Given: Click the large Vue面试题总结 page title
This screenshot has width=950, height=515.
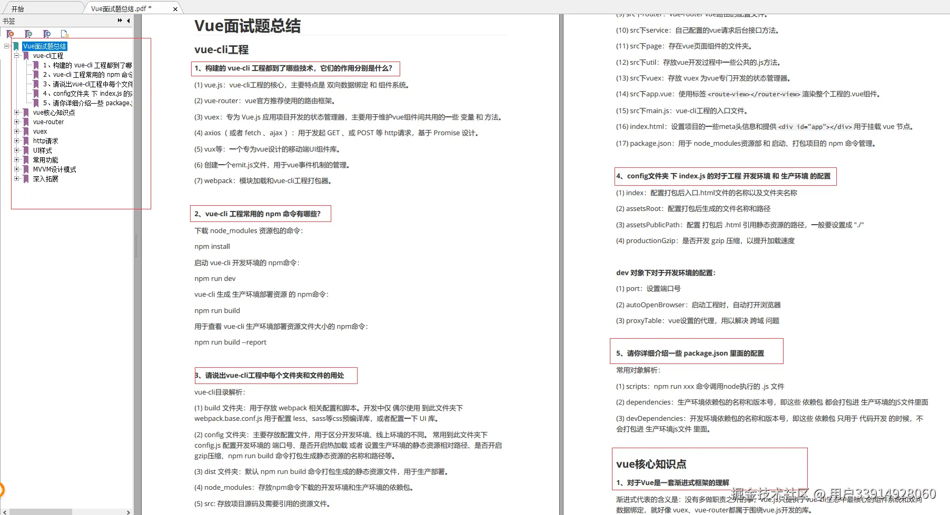Looking at the screenshot, I should tap(248, 26).
